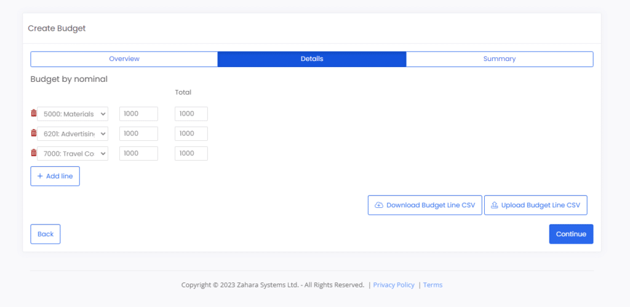Remove the 7000: Travel budget line
This screenshot has width=630, height=307.
coord(34,153)
